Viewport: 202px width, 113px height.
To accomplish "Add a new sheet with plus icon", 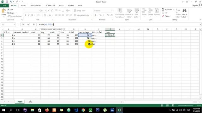I will (x=30, y=102).
